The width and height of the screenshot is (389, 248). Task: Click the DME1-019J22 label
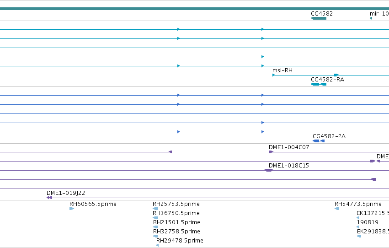(x=66, y=193)
